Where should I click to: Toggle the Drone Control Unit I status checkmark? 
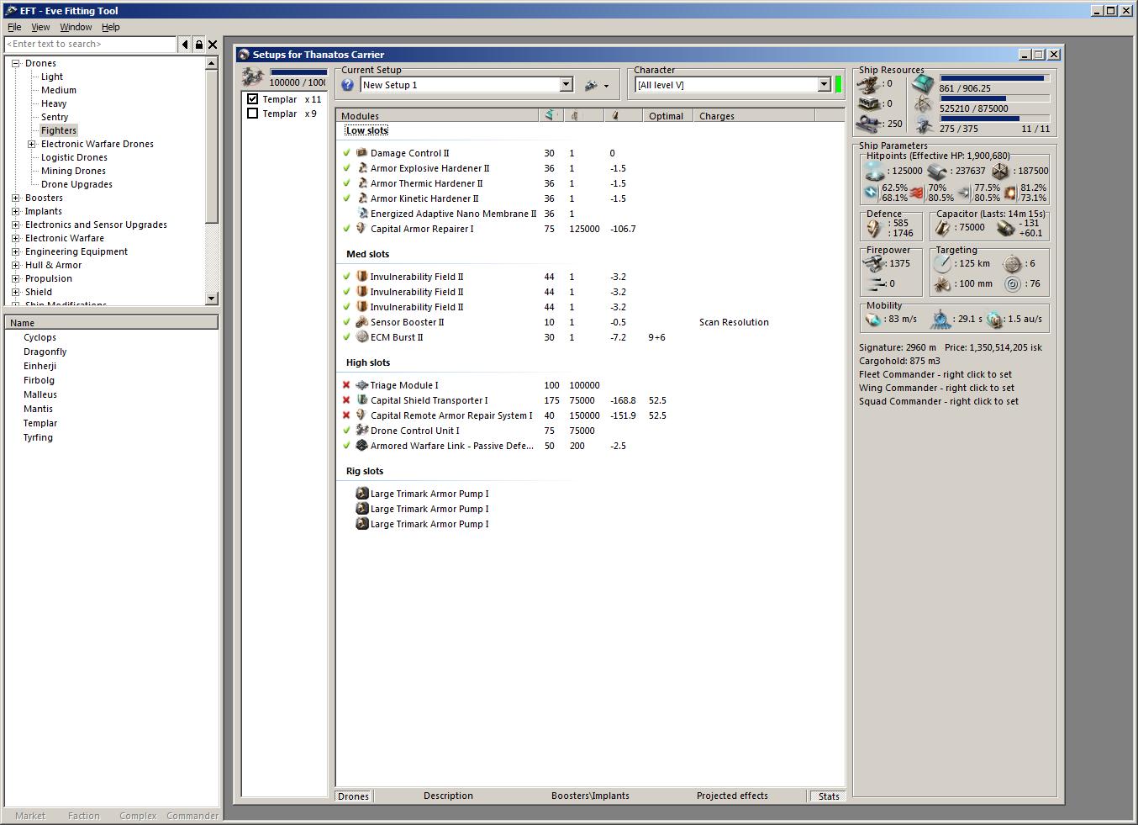coord(346,431)
